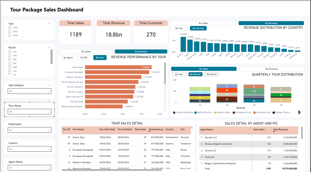The image size is (311, 172).
Task: Collapse the Year slicer chevron
Action: click(50, 23)
